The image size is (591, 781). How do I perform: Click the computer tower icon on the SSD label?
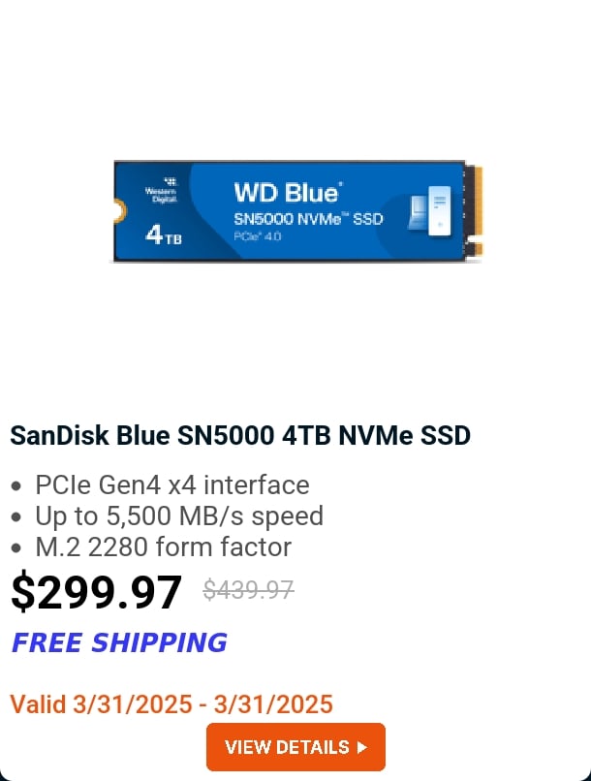coord(429,211)
